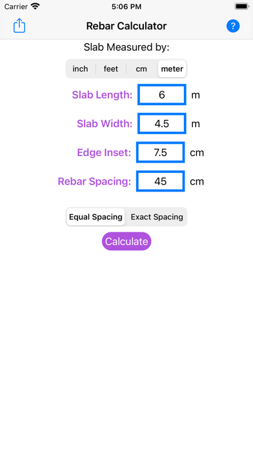The image size is (253, 449).
Task: Select the Slab Width field showing 4.5
Action: [162, 124]
